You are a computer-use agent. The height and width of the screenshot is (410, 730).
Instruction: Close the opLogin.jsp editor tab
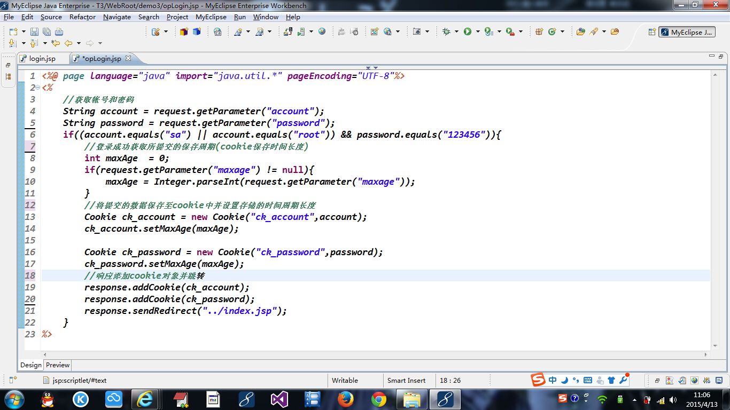[x=128, y=58]
